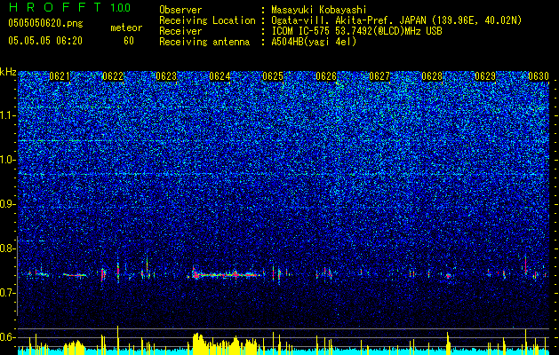This screenshot has height=355, width=559.
Task: Click the Observer label
Action: coord(180,10)
